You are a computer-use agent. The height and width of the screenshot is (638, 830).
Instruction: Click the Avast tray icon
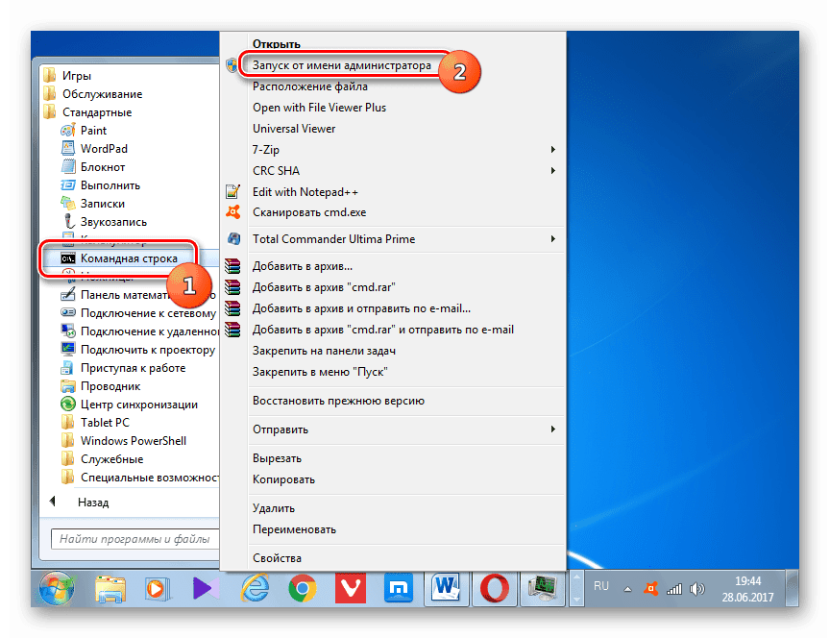click(650, 588)
